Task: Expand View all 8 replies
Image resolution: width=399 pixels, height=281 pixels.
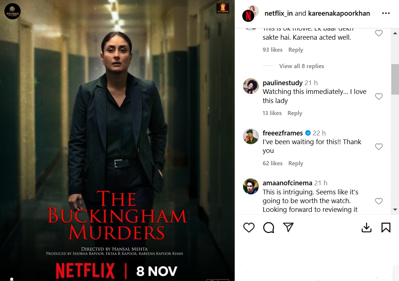Action: click(x=302, y=66)
